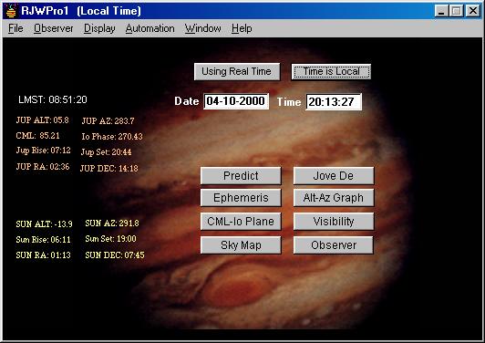485x343 pixels.
Task: Click the Date input field
Action: [236, 101]
